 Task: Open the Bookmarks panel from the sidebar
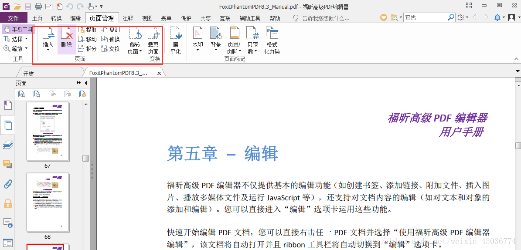[x=7, y=105]
